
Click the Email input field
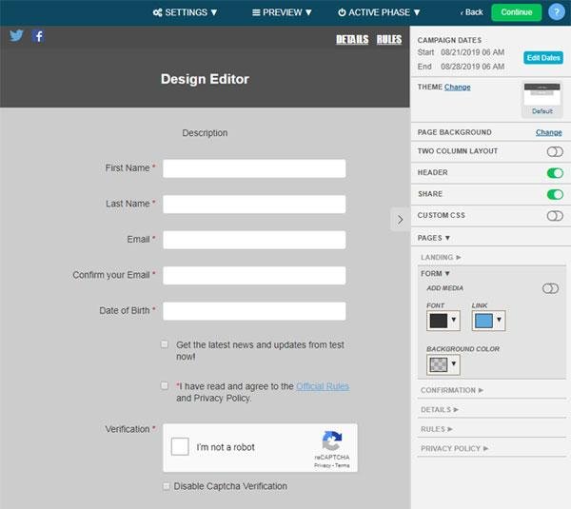[x=254, y=240]
